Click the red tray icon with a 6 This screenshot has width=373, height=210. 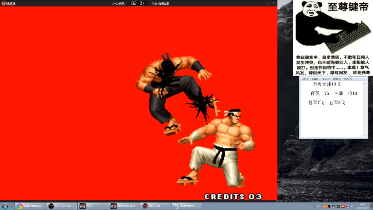pyautogui.click(x=343, y=206)
